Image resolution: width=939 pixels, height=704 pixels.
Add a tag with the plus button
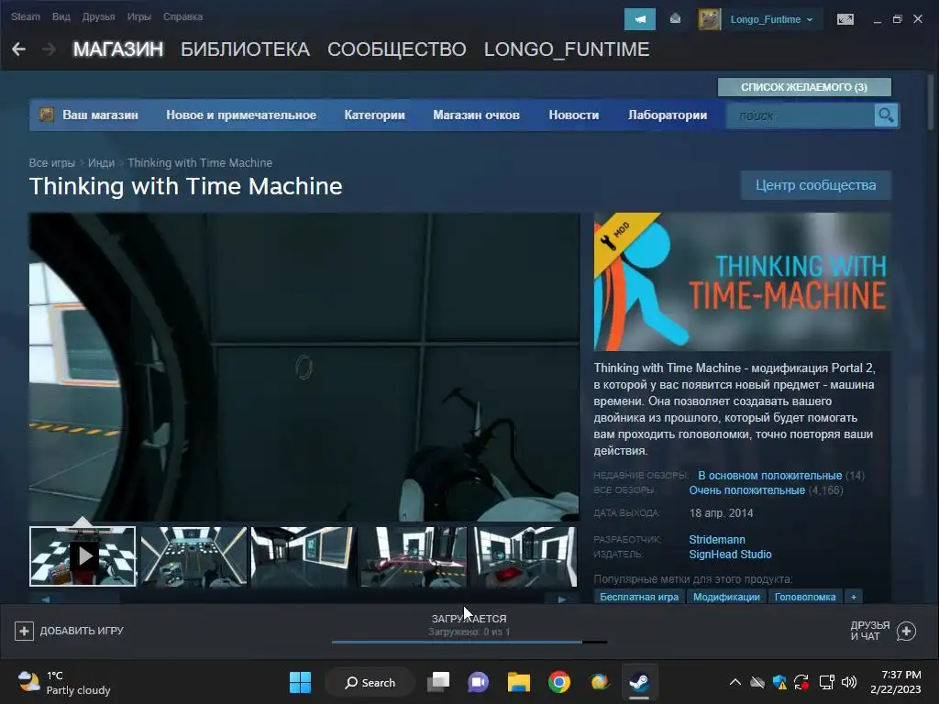click(x=854, y=597)
